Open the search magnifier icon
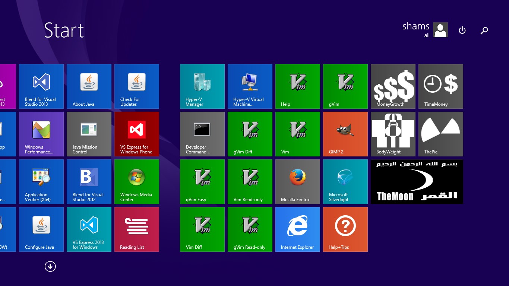 [484, 31]
